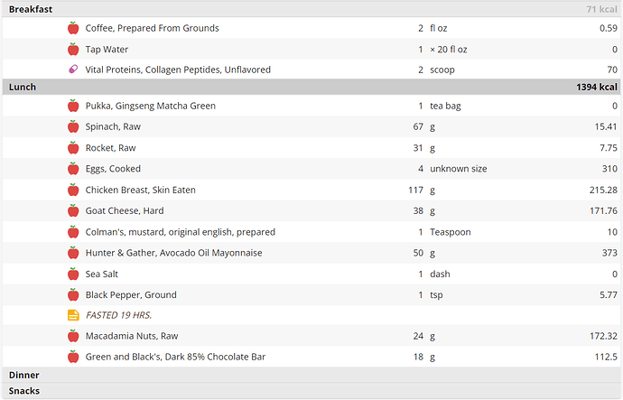This screenshot has width=623, height=400.
Task: Expand the Dinner meal group
Action: (x=311, y=375)
